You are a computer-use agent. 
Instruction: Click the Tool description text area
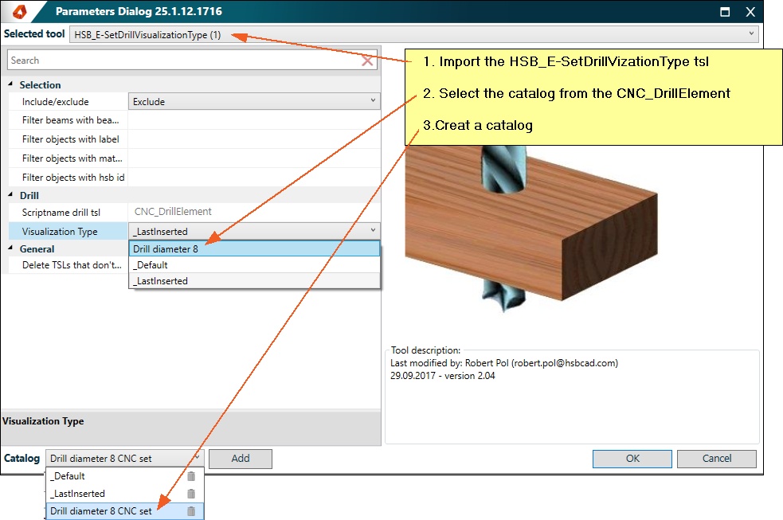click(x=572, y=397)
